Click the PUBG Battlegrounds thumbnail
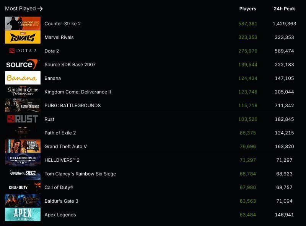 (x=23, y=105)
